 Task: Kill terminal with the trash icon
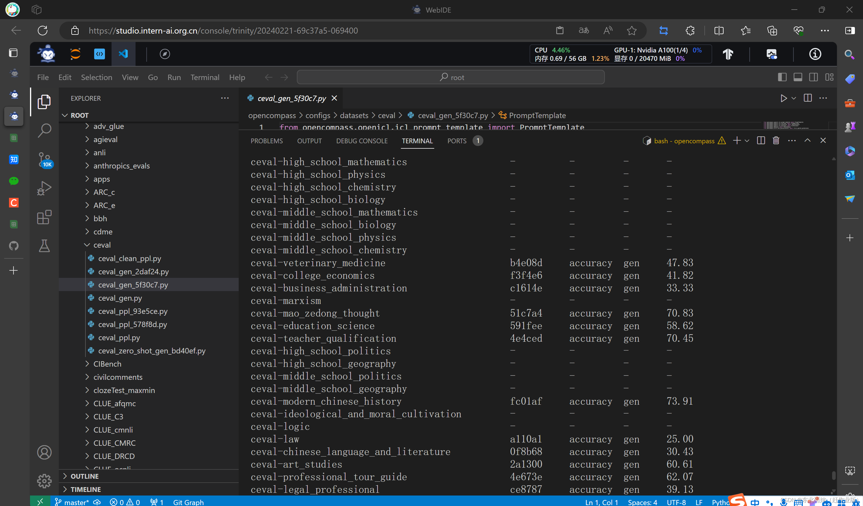776,141
